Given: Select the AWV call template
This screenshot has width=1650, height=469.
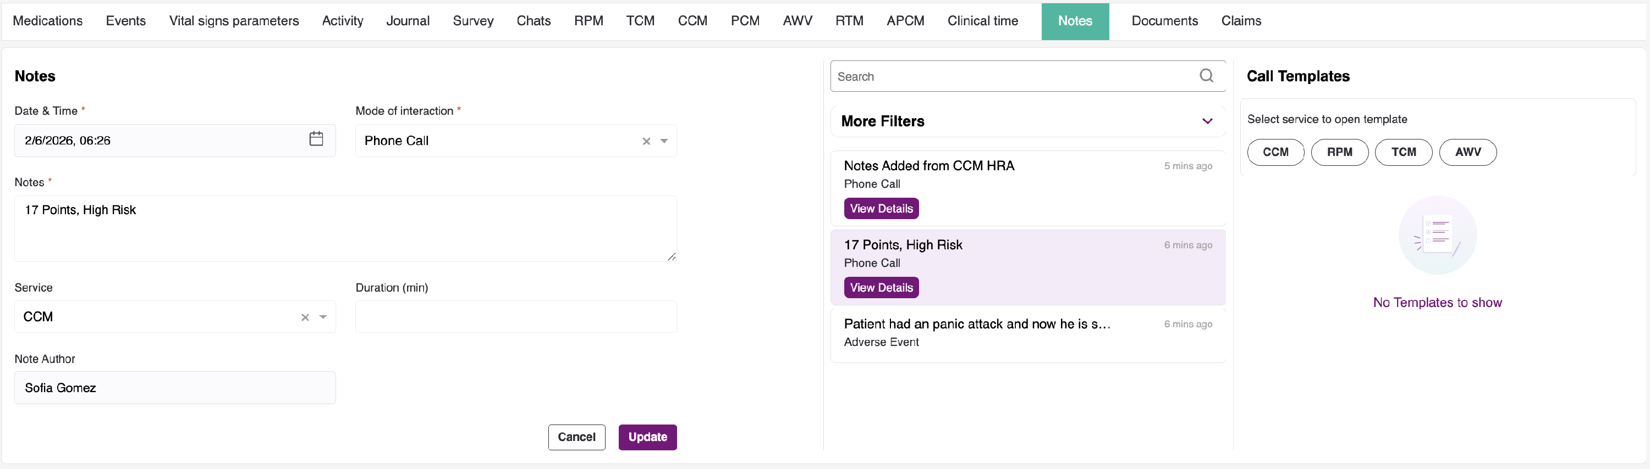Looking at the screenshot, I should (x=1467, y=152).
